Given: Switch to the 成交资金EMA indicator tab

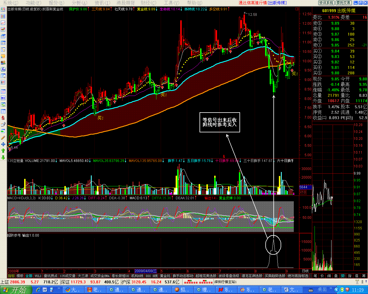Looking at the screenshot, I should [x=100, y=276].
